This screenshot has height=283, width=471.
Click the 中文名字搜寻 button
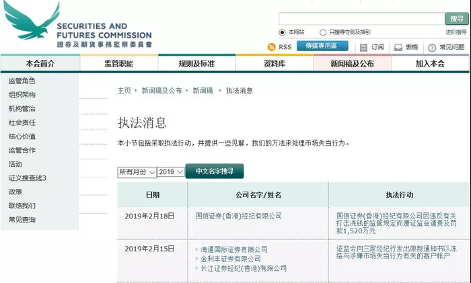click(x=215, y=171)
